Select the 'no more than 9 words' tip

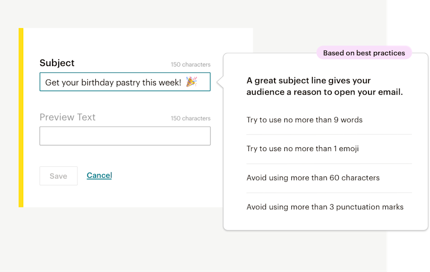(x=305, y=120)
